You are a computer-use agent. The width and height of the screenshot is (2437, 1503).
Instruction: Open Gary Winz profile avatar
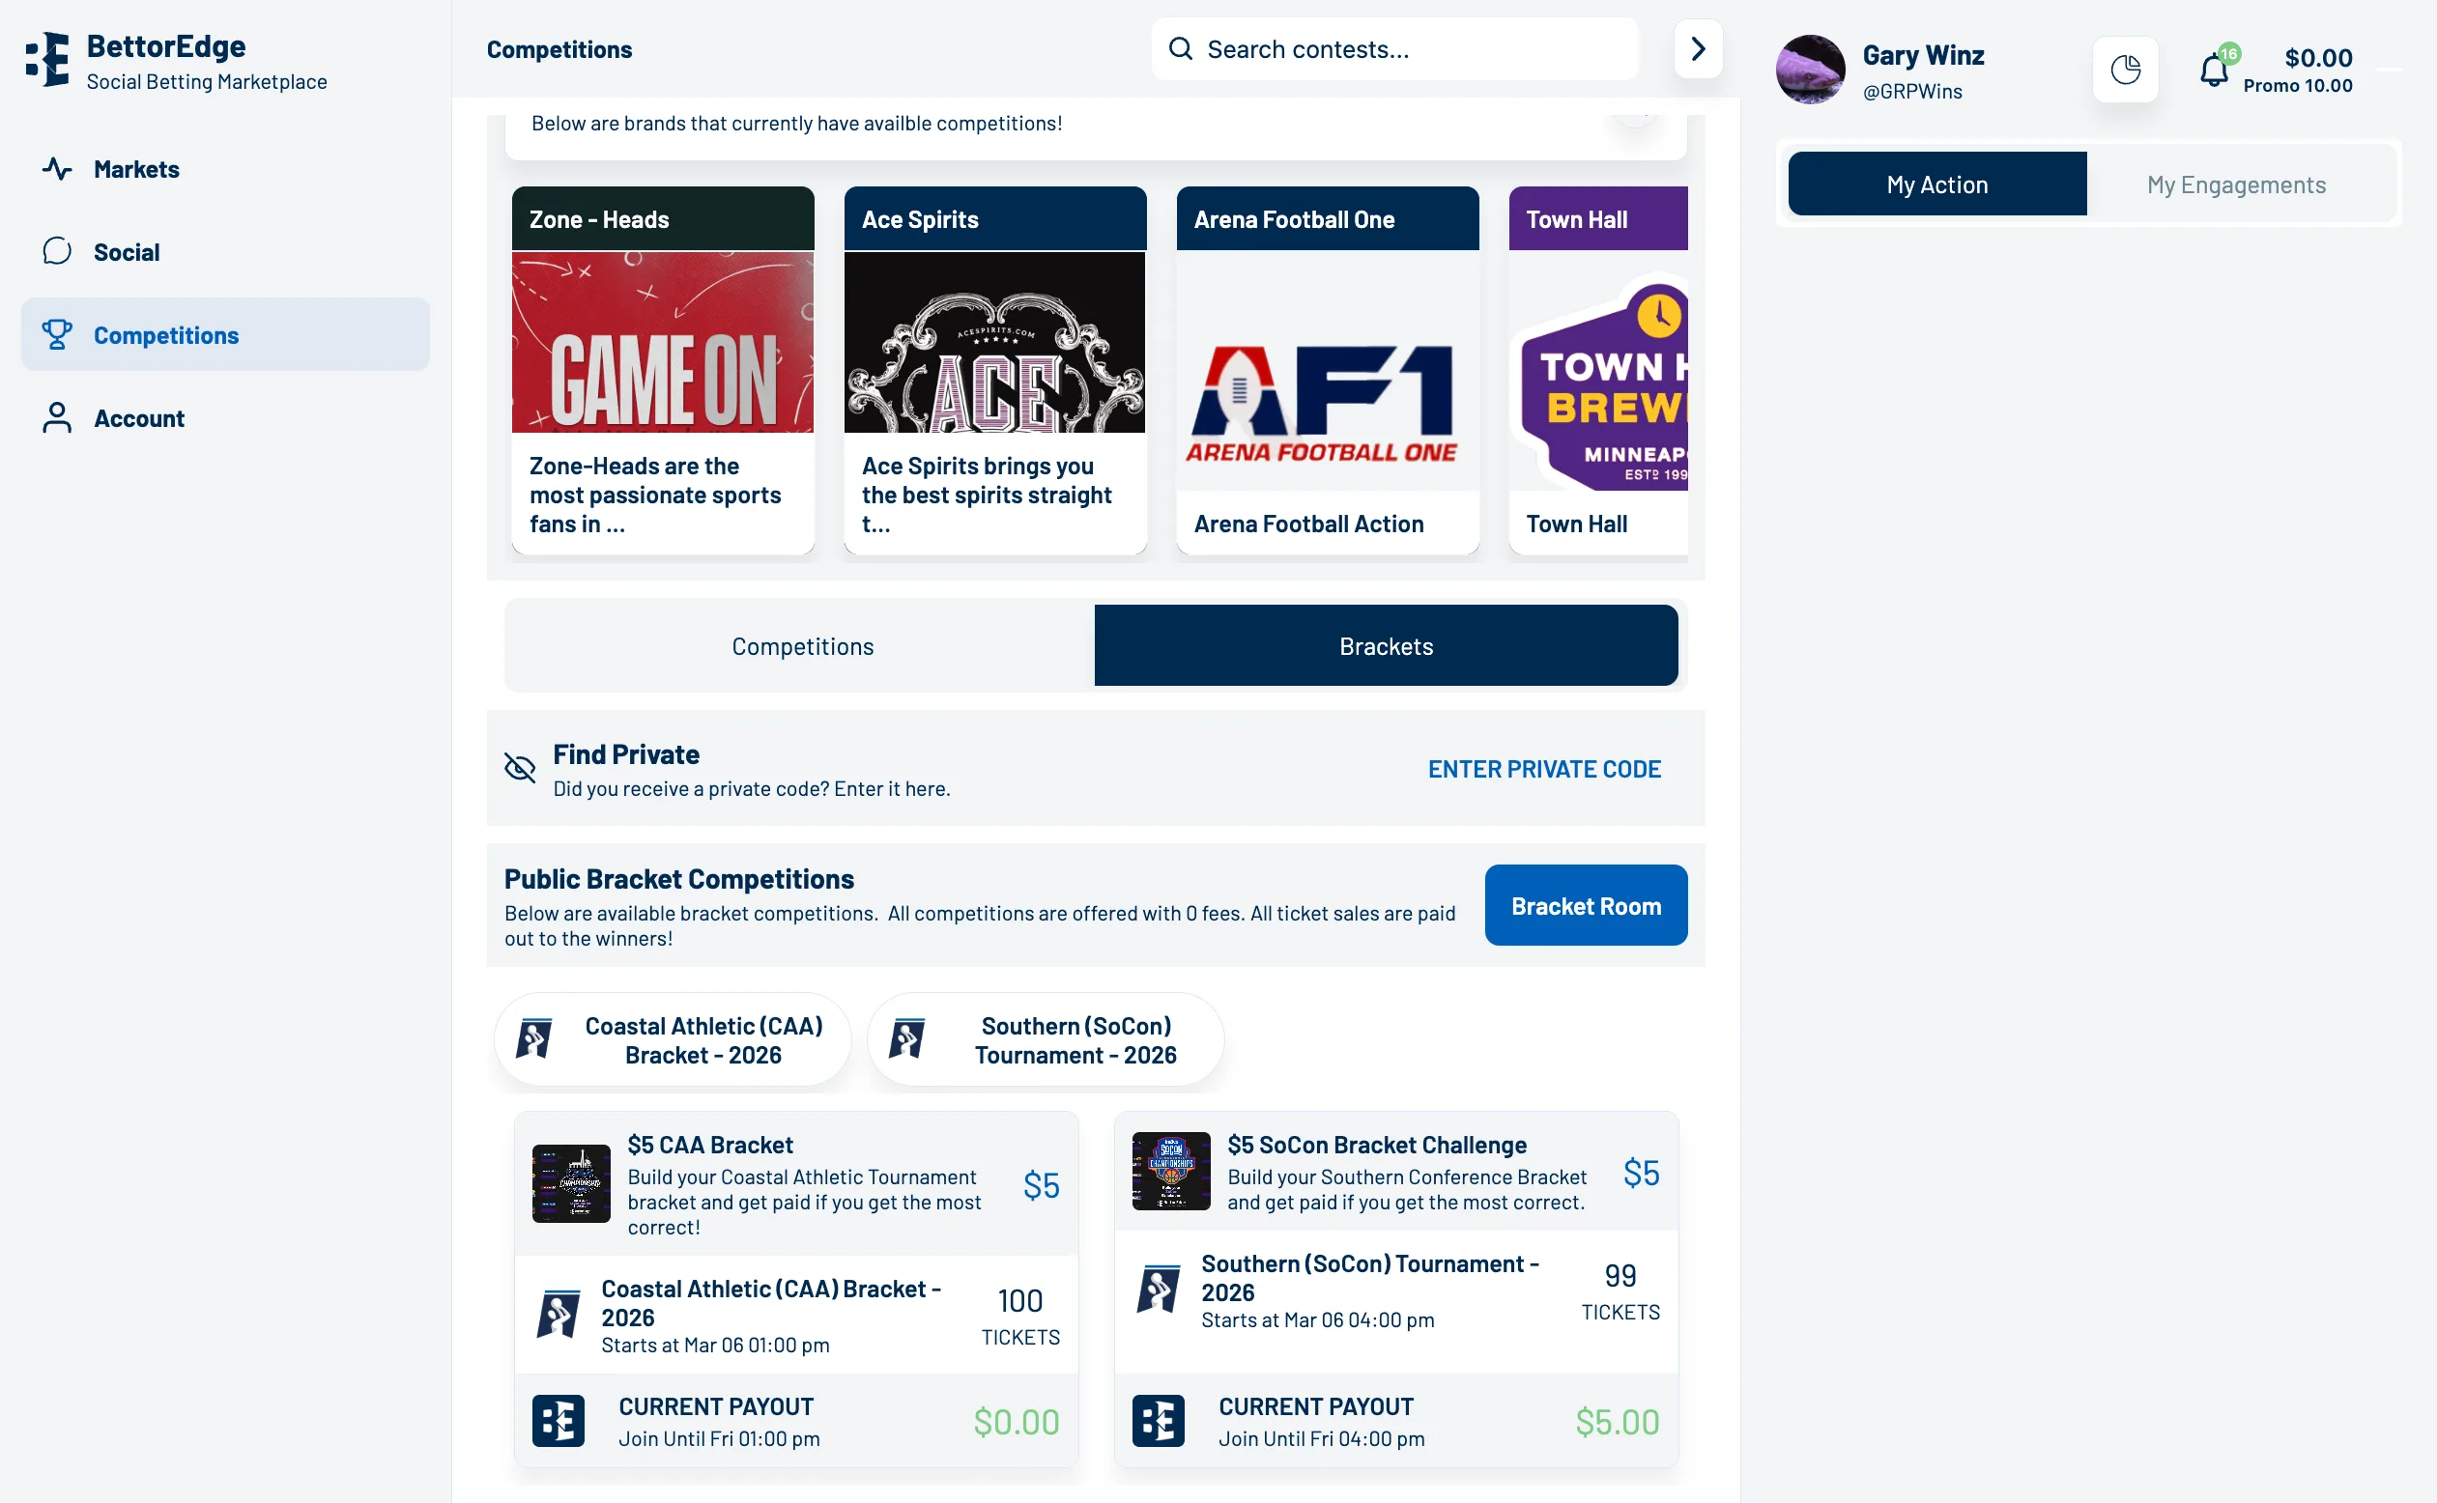point(1810,70)
